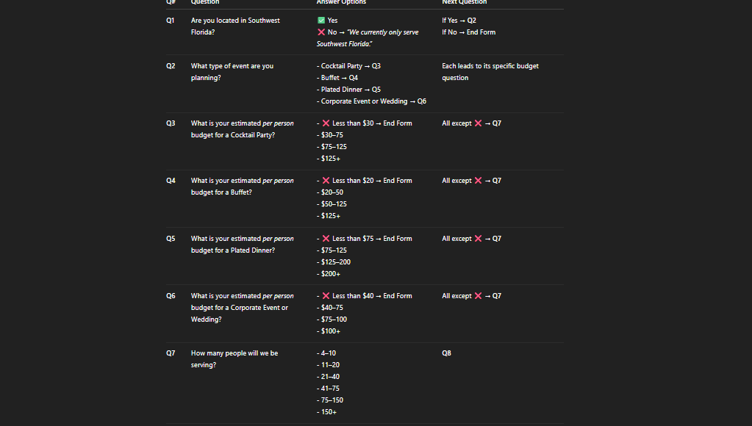The image size is (752, 426).
Task: Click the $125–200 Plated Dinner budget option
Action: click(334, 262)
